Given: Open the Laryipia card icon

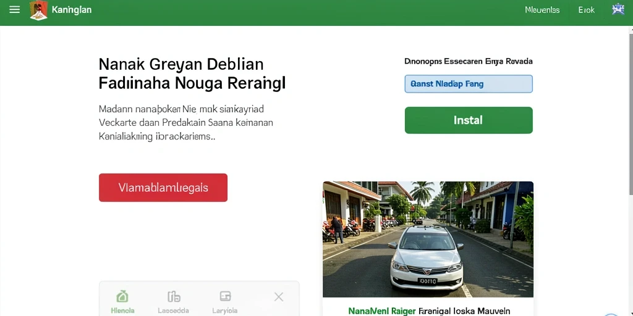Looking at the screenshot, I should click(x=225, y=297).
